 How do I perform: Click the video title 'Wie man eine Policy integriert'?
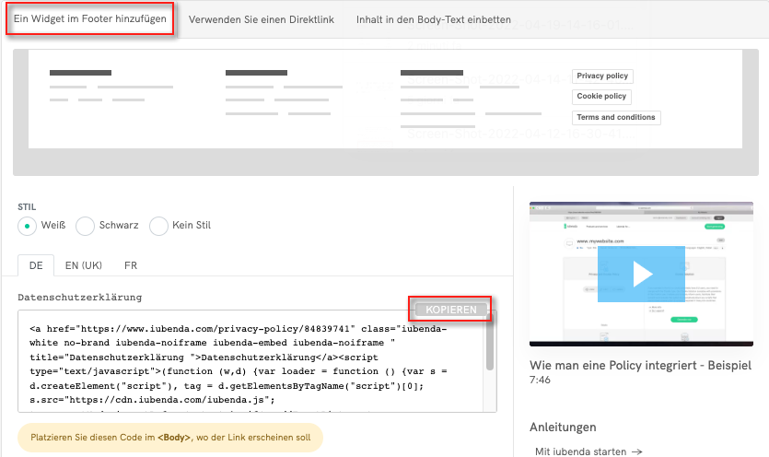click(641, 365)
